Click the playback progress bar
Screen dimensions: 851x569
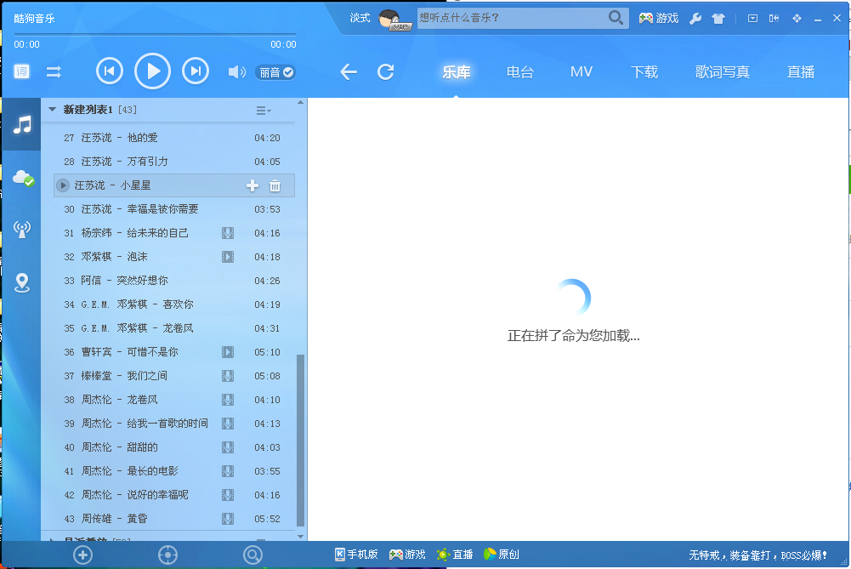point(155,34)
